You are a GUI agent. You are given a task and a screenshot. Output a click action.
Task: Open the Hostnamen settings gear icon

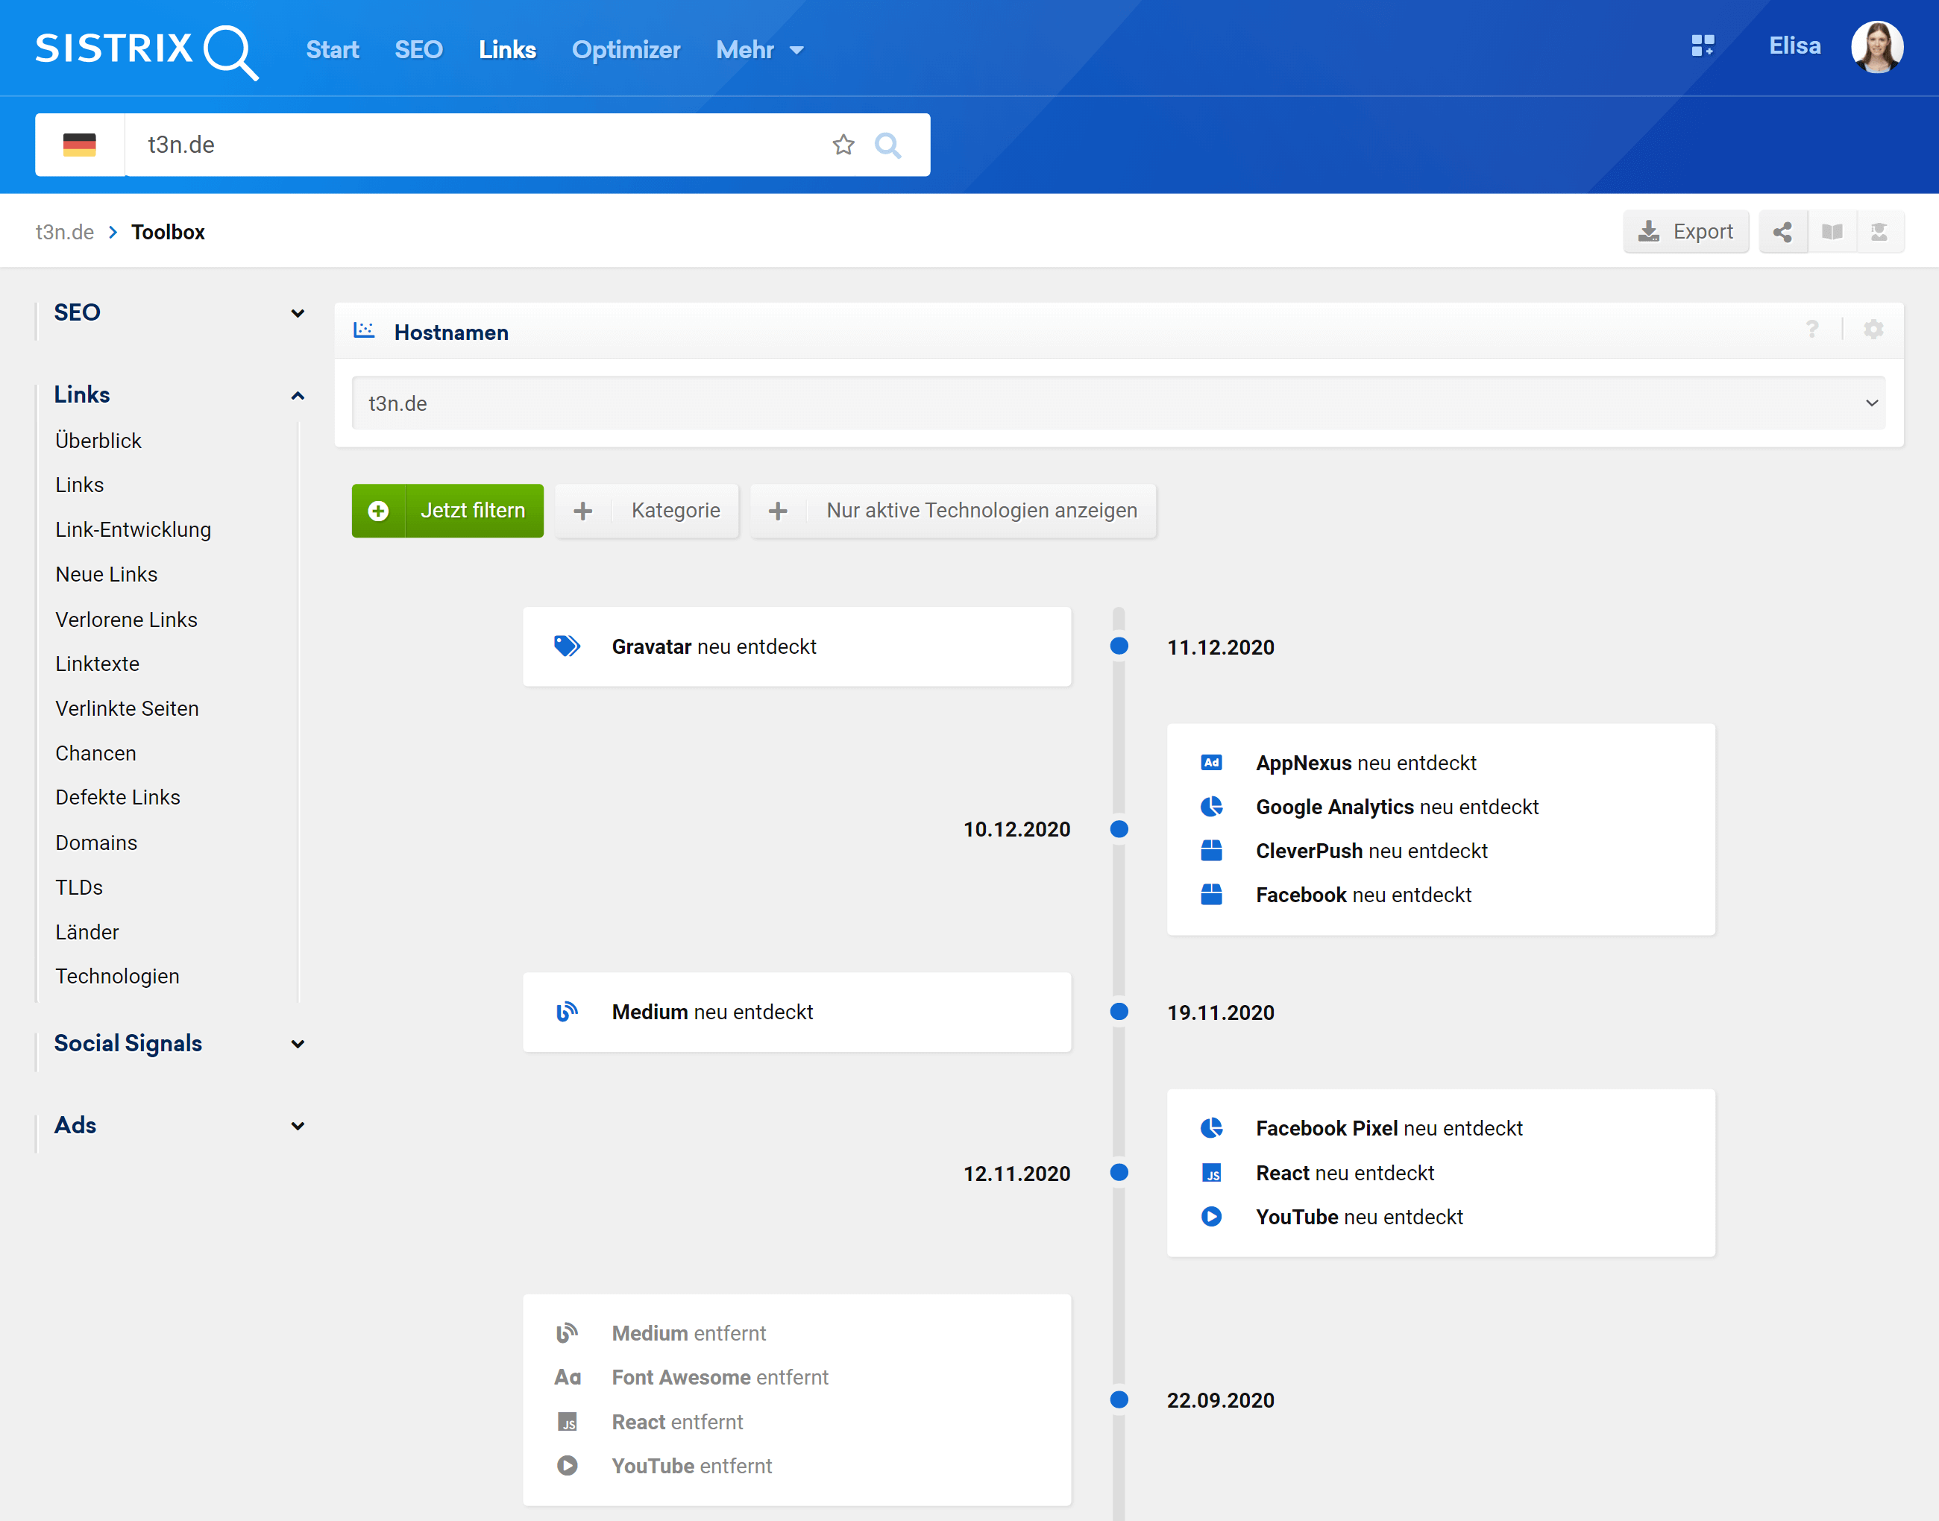1873,330
